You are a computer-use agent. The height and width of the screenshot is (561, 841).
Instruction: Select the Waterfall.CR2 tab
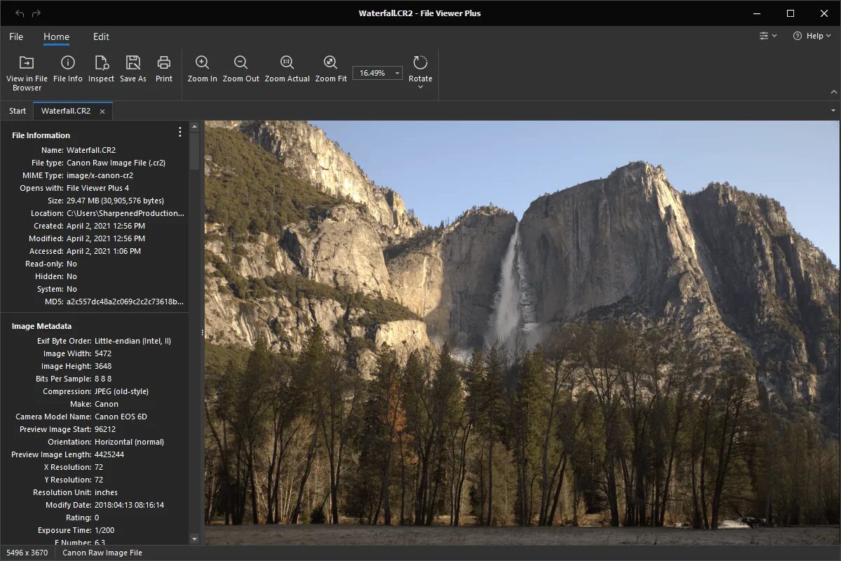click(66, 111)
